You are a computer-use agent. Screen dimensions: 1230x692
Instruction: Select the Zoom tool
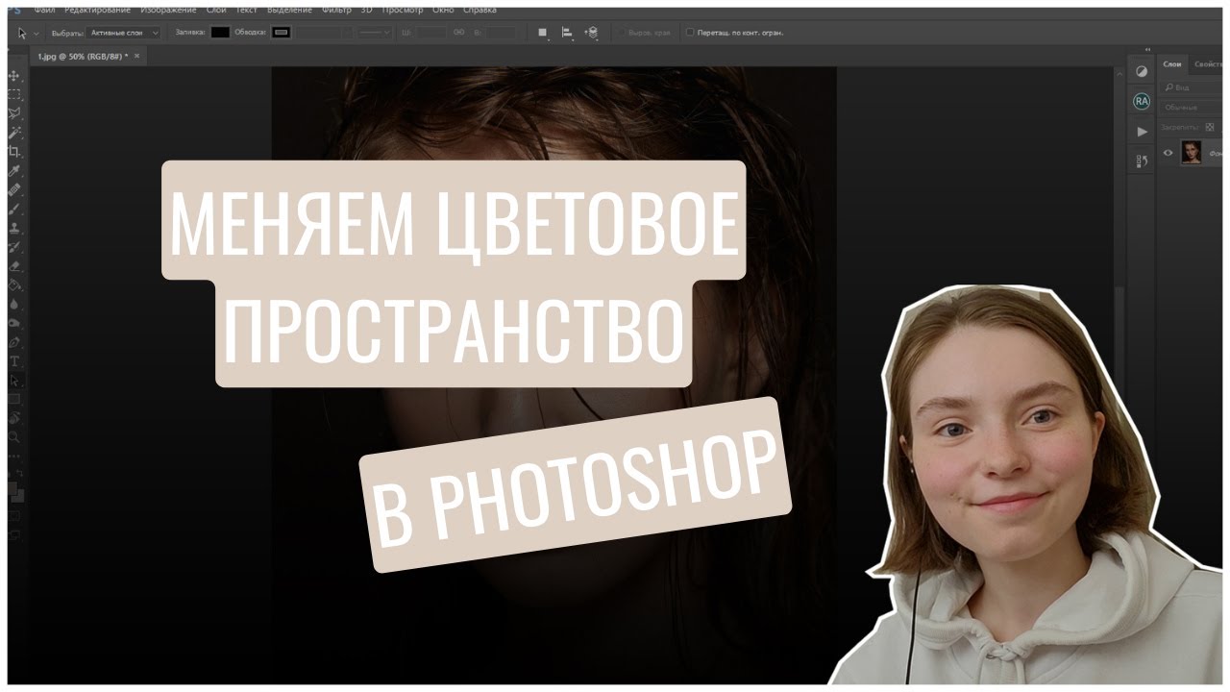(13, 437)
